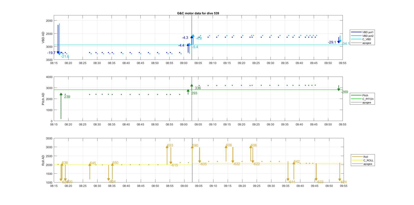
Task: Click the '-5.4' cyan annotation
Action: pyautogui.click(x=195, y=47)
